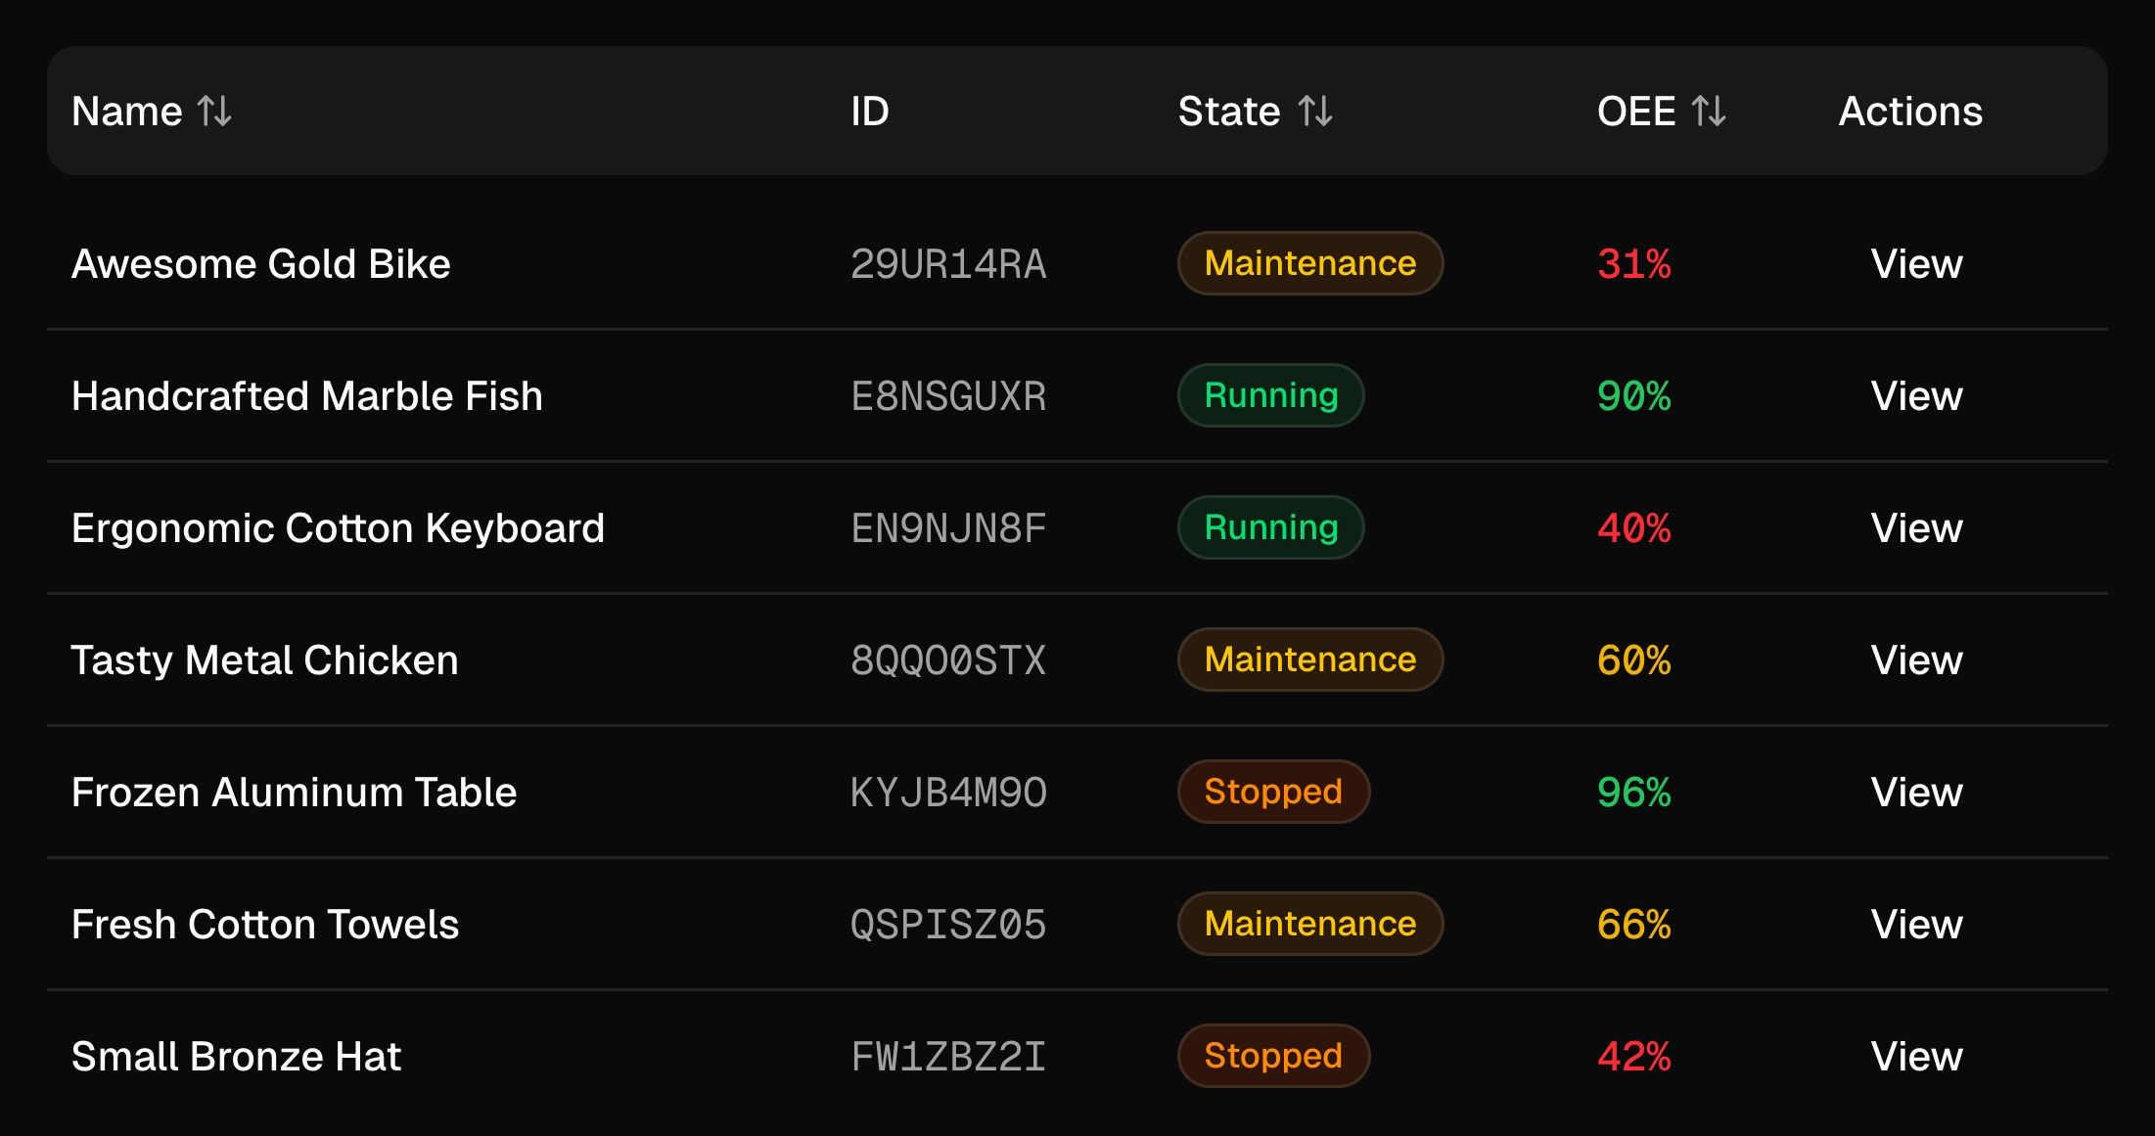This screenshot has height=1136, width=2155.
Task: View the Awesome Gold Bike machine
Action: pos(1915,264)
